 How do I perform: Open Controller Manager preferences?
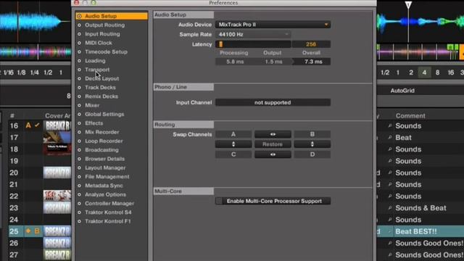(109, 203)
